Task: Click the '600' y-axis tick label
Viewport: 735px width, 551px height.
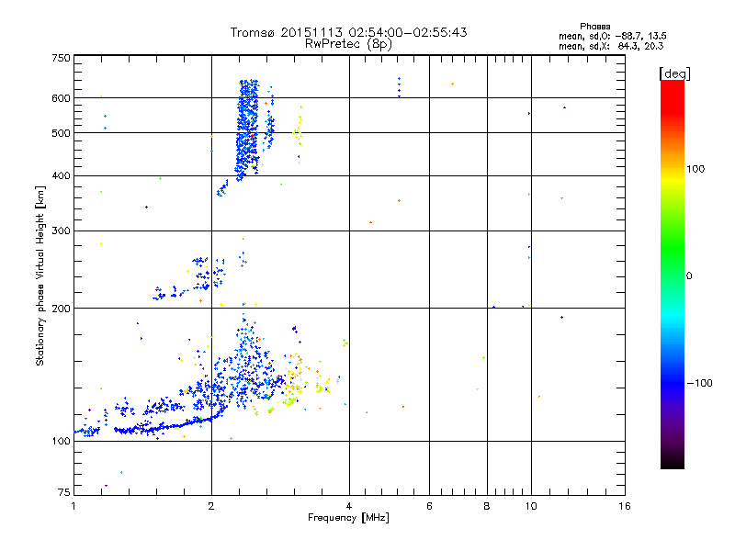Action: click(61, 98)
